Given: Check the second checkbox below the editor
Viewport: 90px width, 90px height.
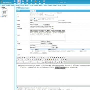Looking at the screenshot, I should [24, 88].
